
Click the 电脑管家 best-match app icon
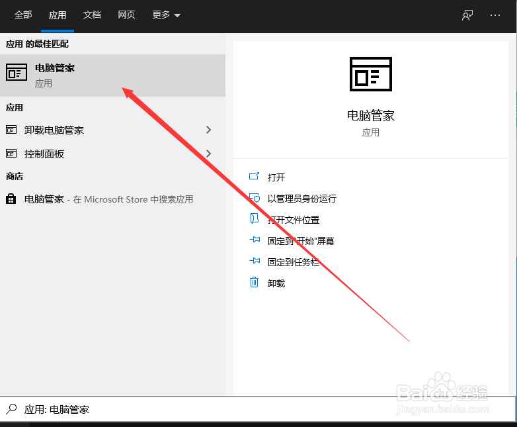pos(17,72)
